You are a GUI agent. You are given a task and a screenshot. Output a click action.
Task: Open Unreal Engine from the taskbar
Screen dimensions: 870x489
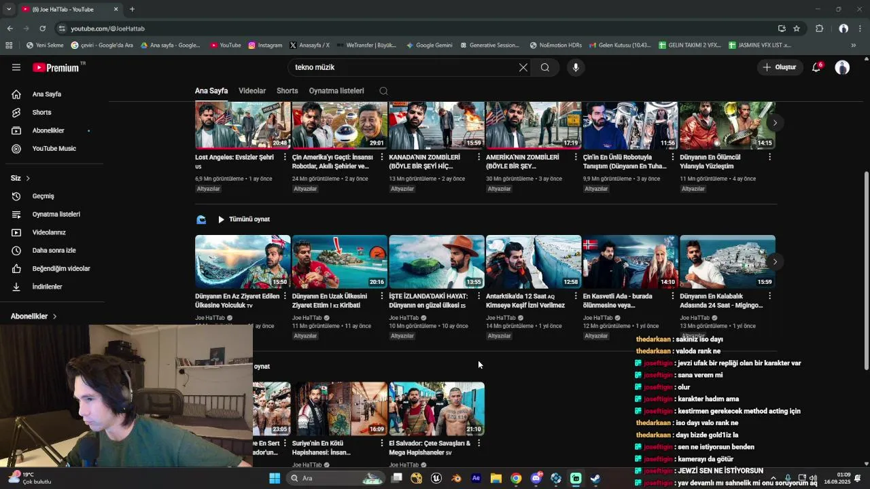pyautogui.click(x=436, y=478)
